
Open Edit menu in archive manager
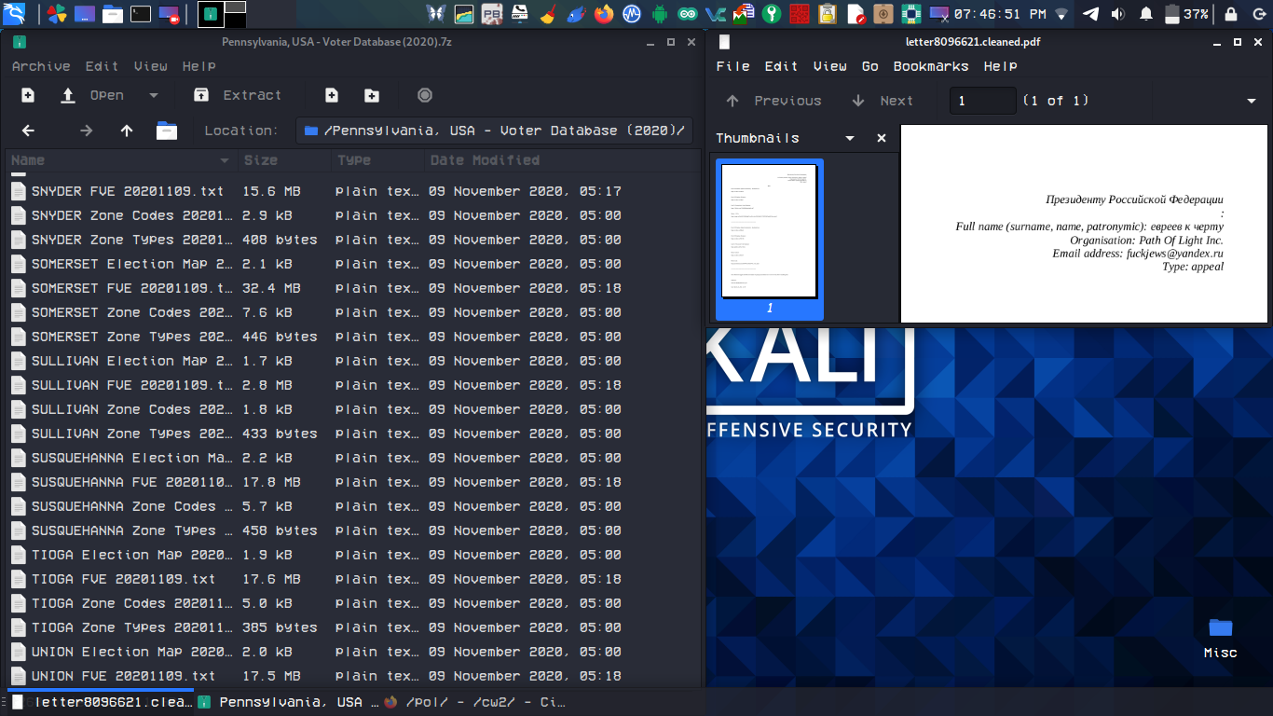103,66
